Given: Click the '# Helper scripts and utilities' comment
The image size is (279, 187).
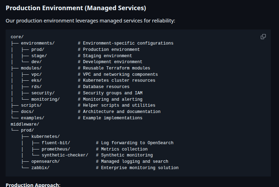Looking at the screenshot, I should (x=116, y=105).
